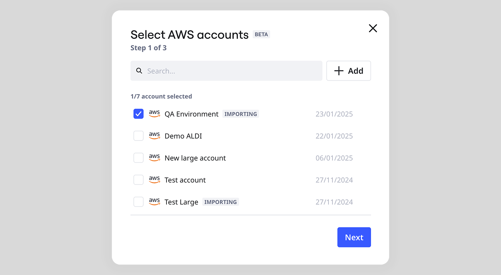Click the Next button
Image resolution: width=501 pixels, height=275 pixels.
[354, 237]
